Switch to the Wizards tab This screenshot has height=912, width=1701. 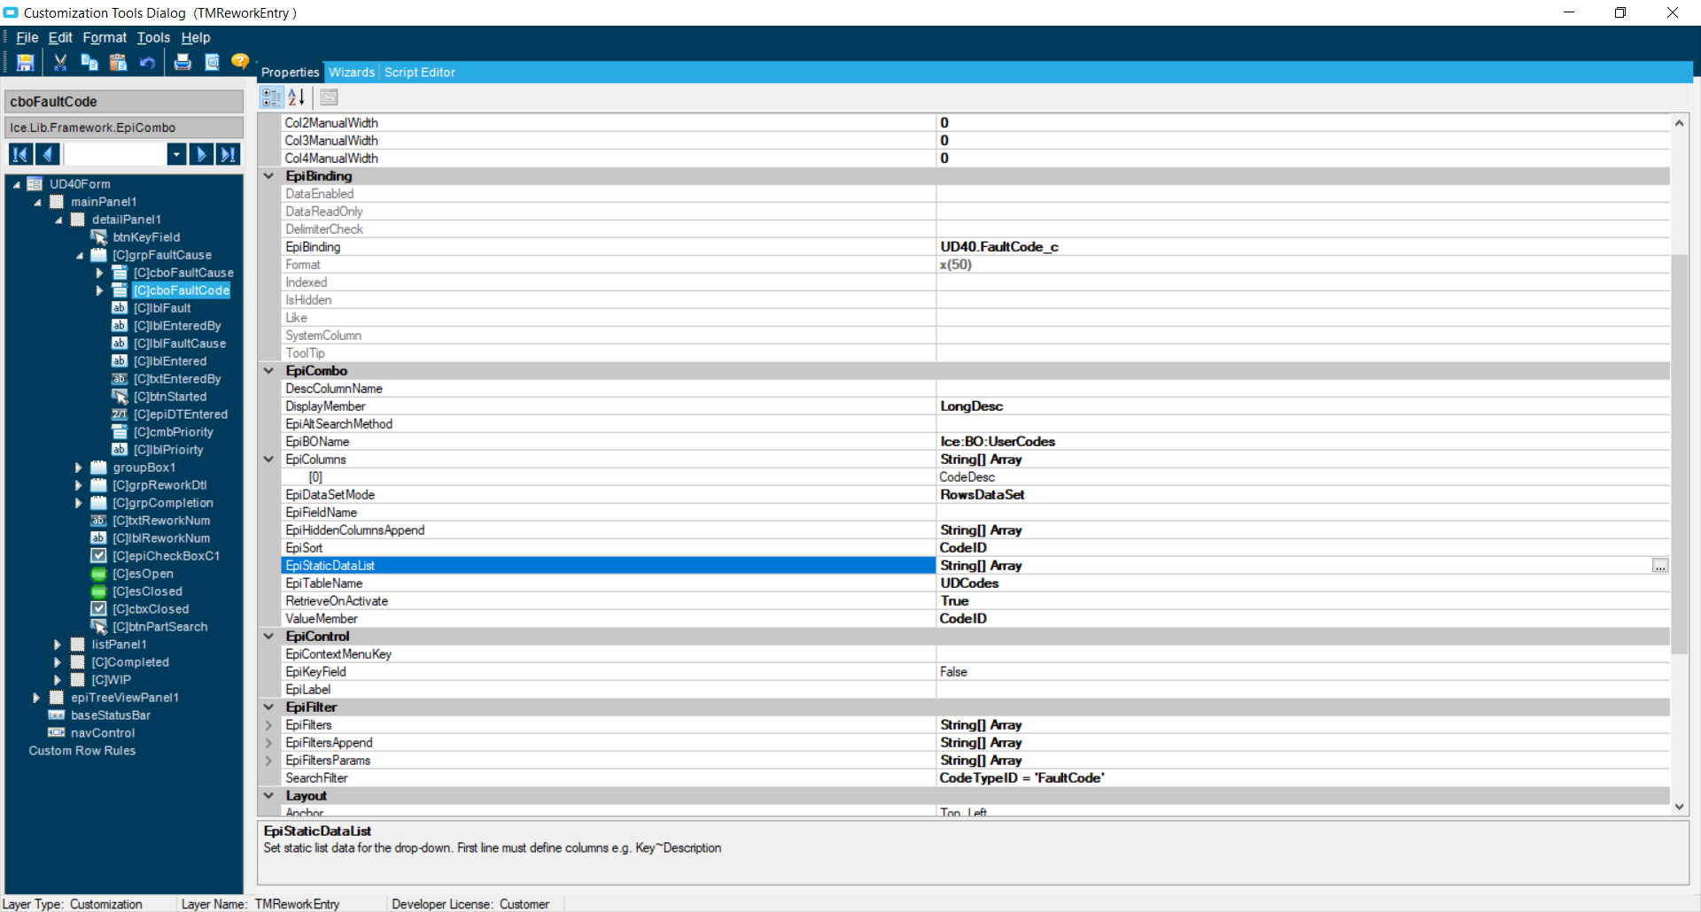pos(352,73)
